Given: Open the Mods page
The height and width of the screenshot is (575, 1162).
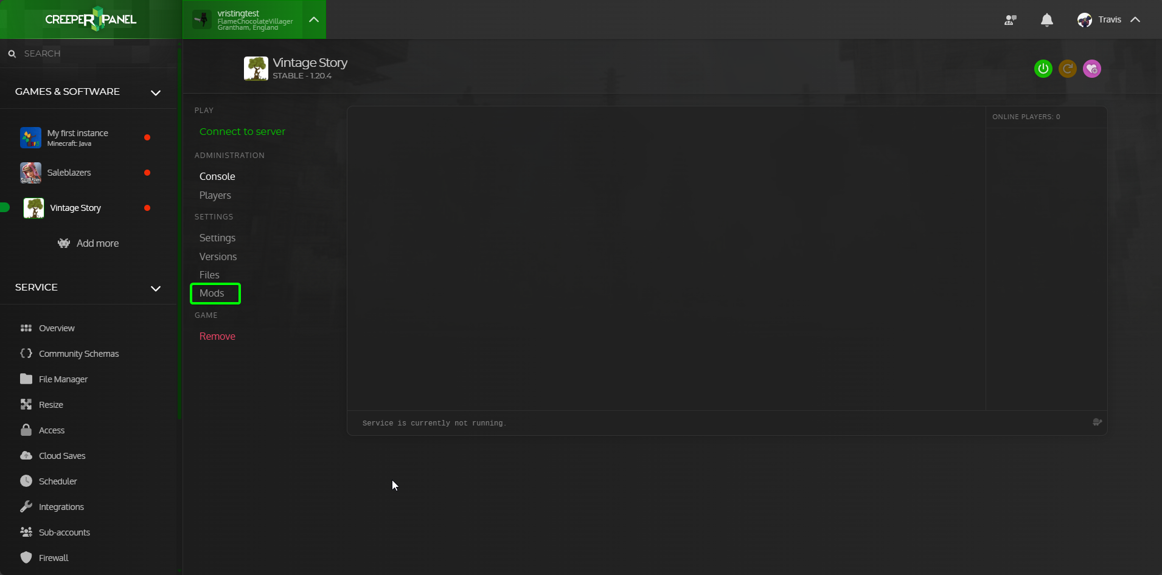Looking at the screenshot, I should point(212,293).
